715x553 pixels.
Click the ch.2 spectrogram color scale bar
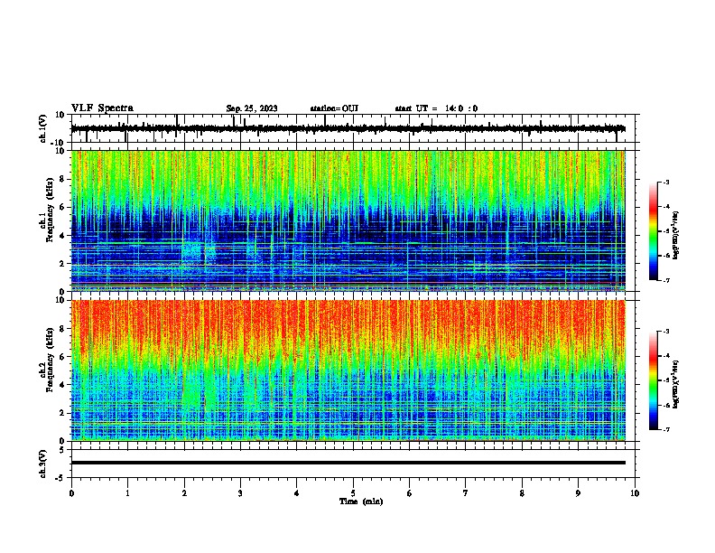653,380
